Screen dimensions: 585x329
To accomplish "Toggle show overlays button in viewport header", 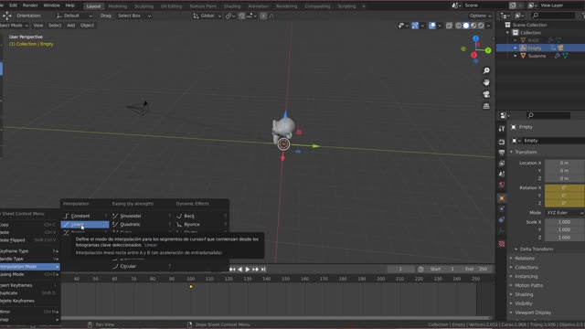I will (432, 26).
